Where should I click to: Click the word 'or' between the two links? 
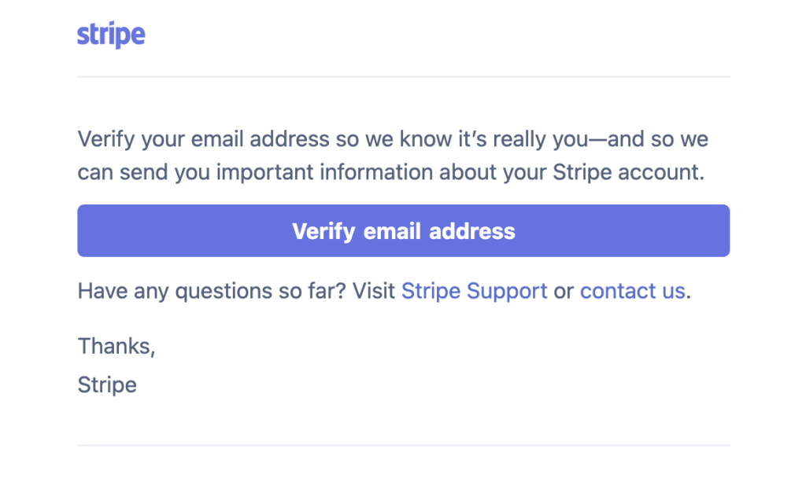click(564, 291)
